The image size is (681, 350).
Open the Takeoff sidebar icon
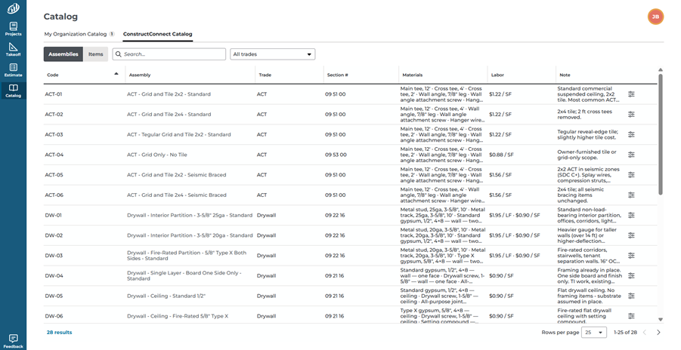pos(13,50)
